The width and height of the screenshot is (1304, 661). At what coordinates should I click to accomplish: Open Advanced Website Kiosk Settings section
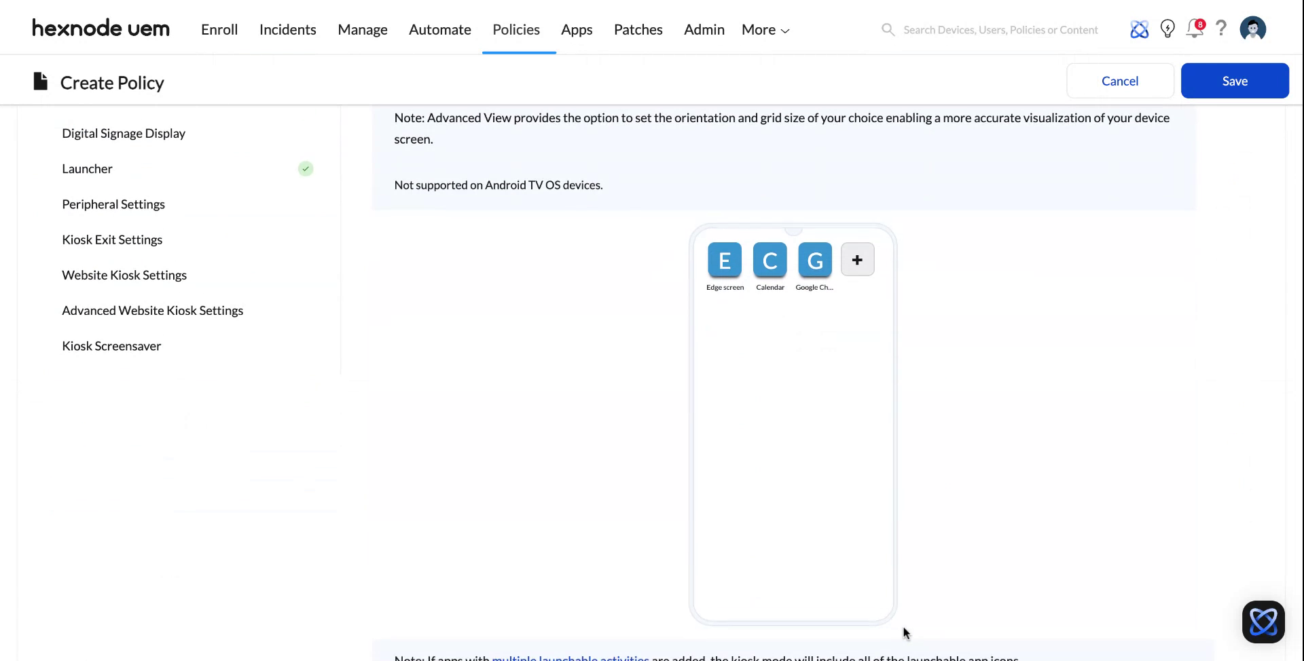pos(152,310)
